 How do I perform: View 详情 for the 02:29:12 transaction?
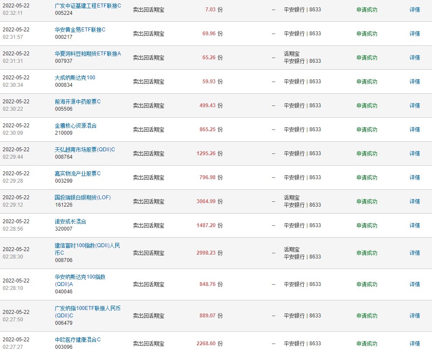click(415, 201)
